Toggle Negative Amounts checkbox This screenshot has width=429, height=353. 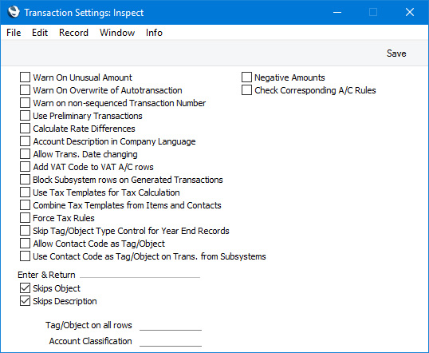coord(246,77)
